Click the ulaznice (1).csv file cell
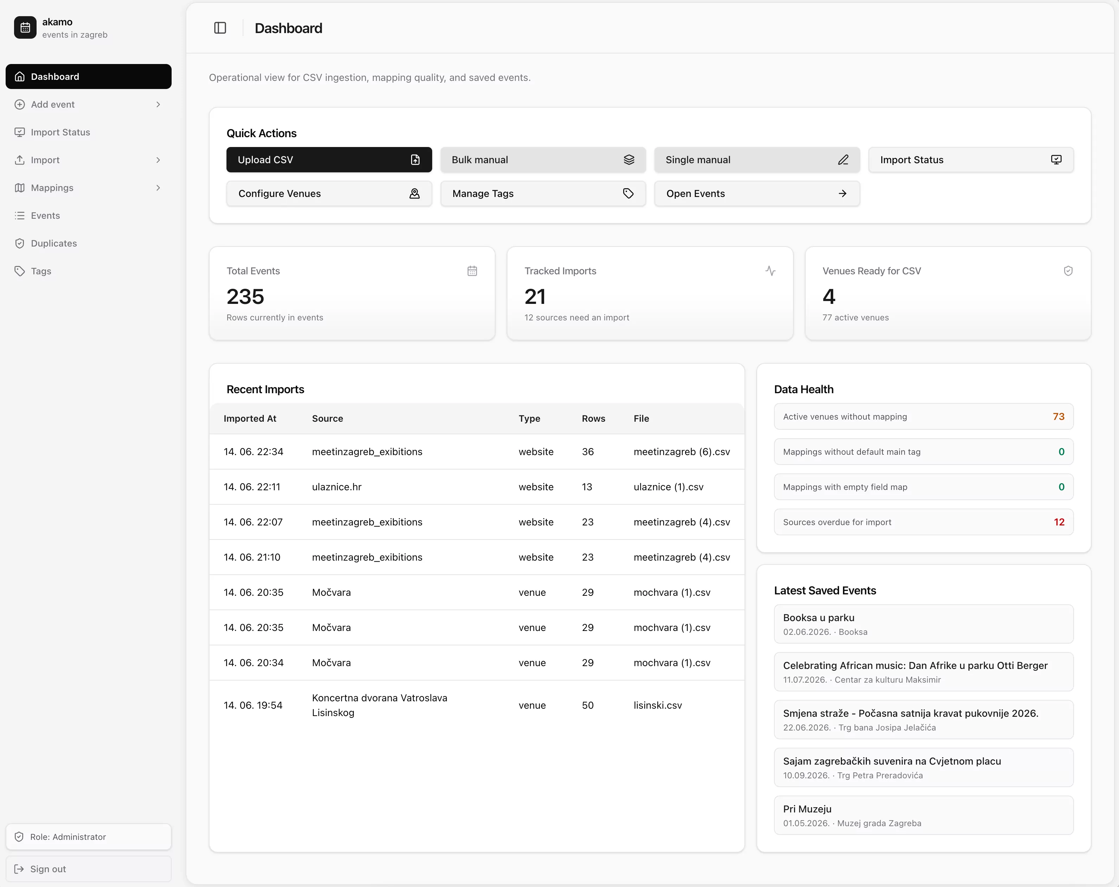 [669, 487]
